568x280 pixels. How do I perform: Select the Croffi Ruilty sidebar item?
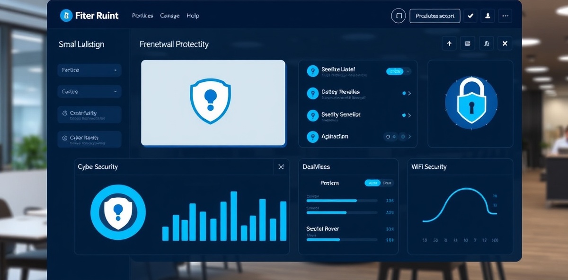pos(89,115)
